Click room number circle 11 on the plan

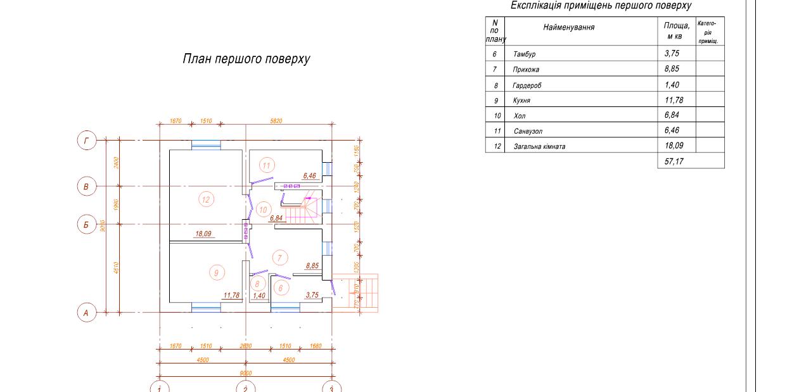[x=267, y=166]
